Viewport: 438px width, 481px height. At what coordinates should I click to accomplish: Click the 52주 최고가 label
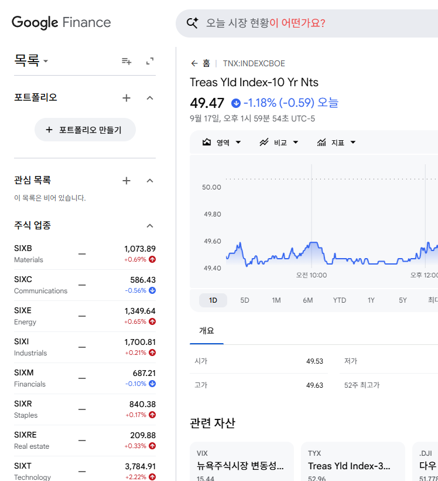362,385
